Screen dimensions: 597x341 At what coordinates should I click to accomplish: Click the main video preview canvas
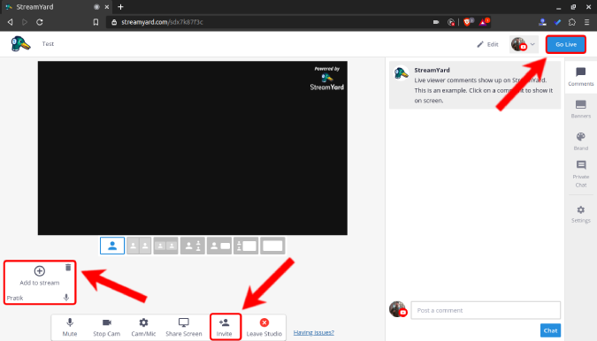point(192,148)
